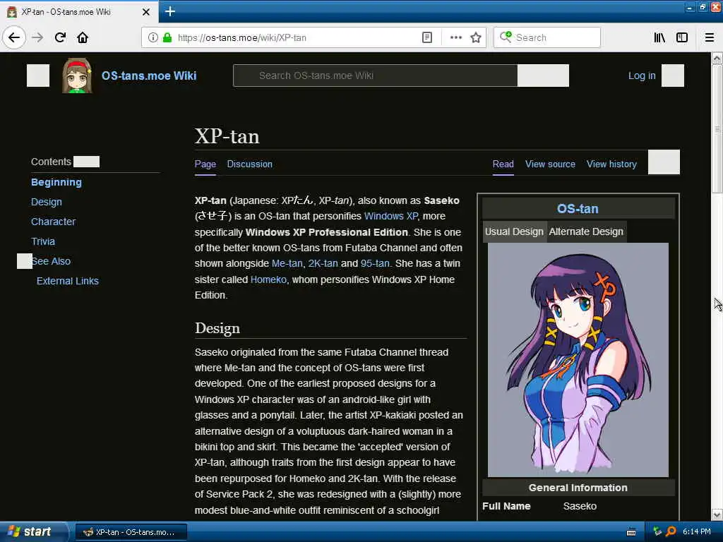Viewport: 723px width, 542px height.
Task: Click the magnifier tray icon
Action: 671,531
